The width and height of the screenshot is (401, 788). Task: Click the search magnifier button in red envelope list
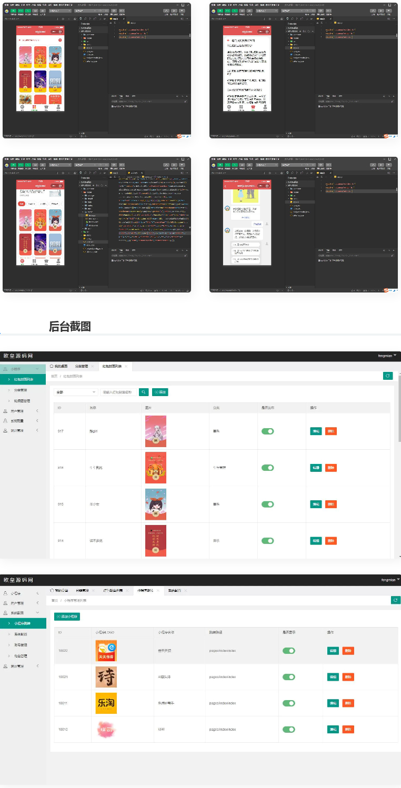click(144, 392)
